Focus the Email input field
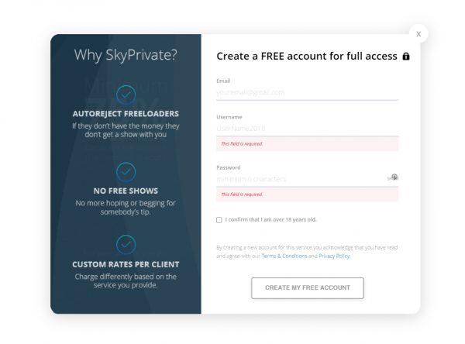 (307, 92)
